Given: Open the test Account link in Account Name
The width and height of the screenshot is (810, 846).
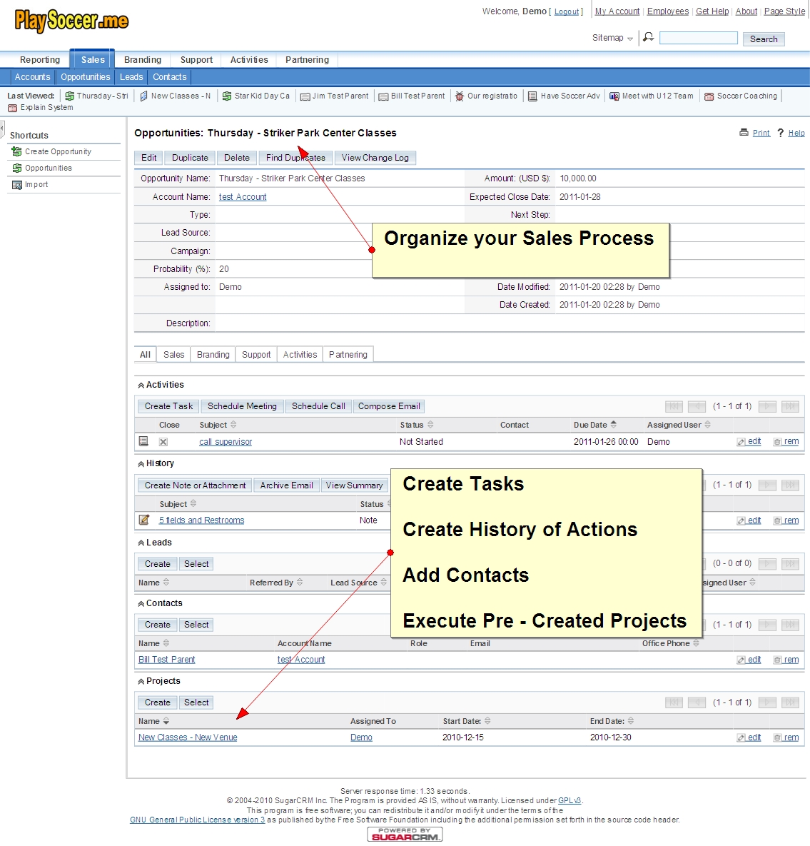Looking at the screenshot, I should (243, 197).
